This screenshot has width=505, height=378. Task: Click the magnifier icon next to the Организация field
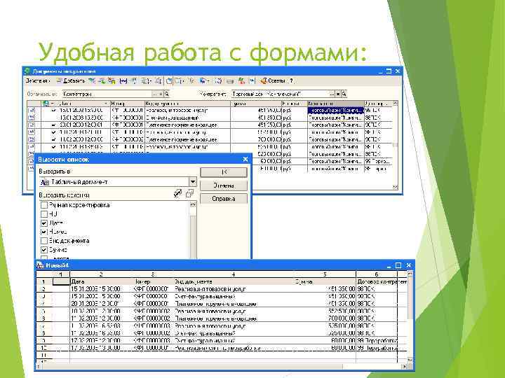[x=167, y=94]
